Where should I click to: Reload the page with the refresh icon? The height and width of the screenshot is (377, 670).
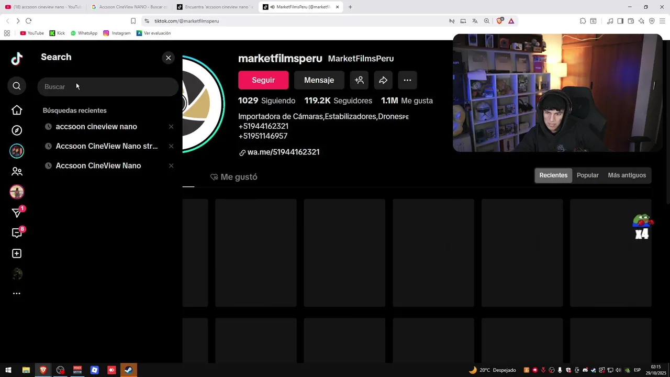click(28, 21)
